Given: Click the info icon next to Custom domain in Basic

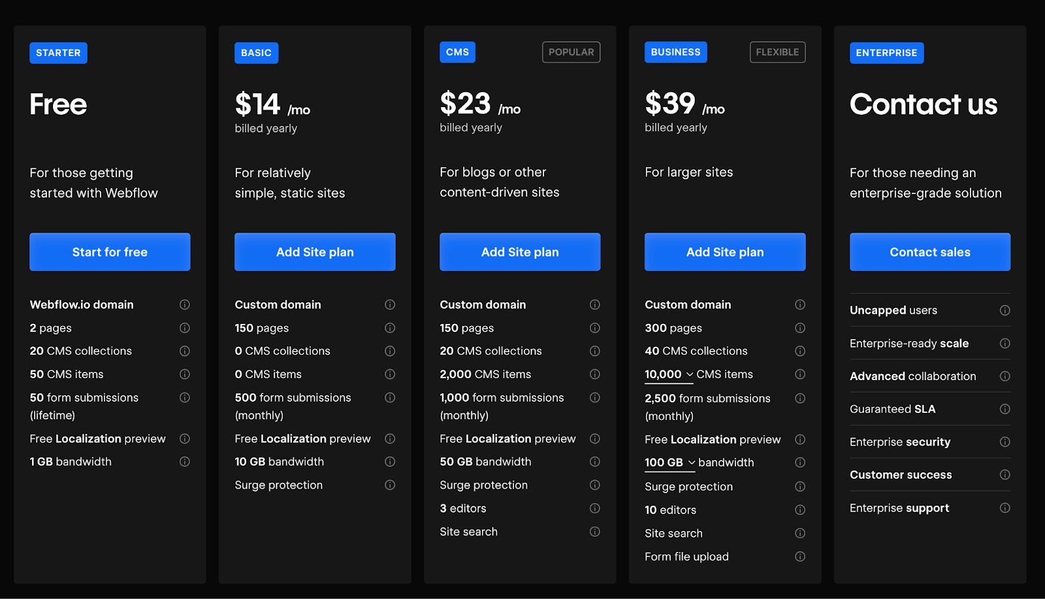Looking at the screenshot, I should point(390,304).
